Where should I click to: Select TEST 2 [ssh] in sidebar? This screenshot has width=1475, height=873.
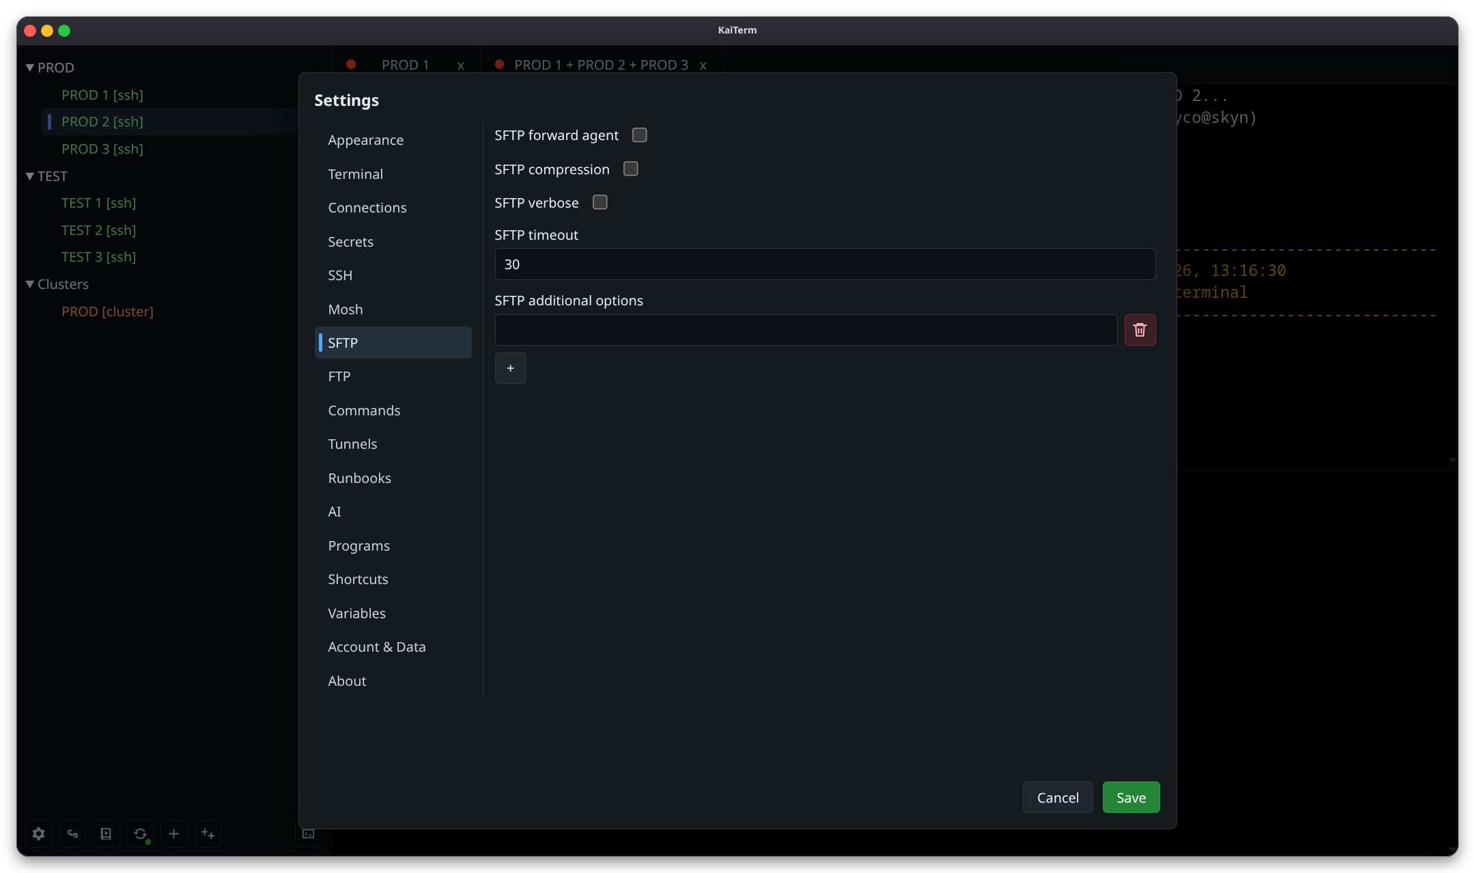(x=99, y=230)
